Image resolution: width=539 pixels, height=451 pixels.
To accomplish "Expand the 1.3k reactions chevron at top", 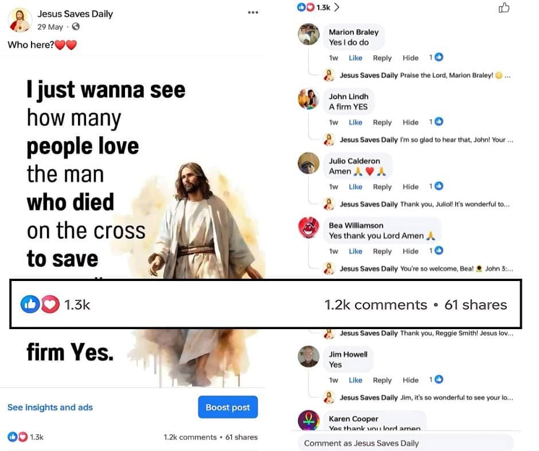I will pos(337,7).
